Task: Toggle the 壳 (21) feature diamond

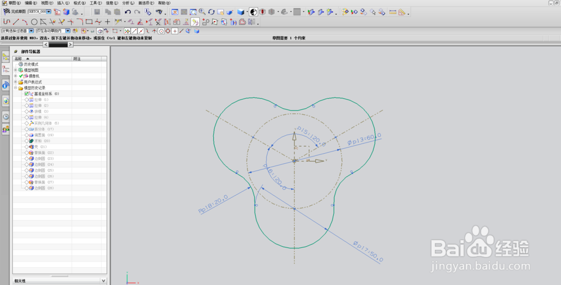Action: (x=26, y=146)
